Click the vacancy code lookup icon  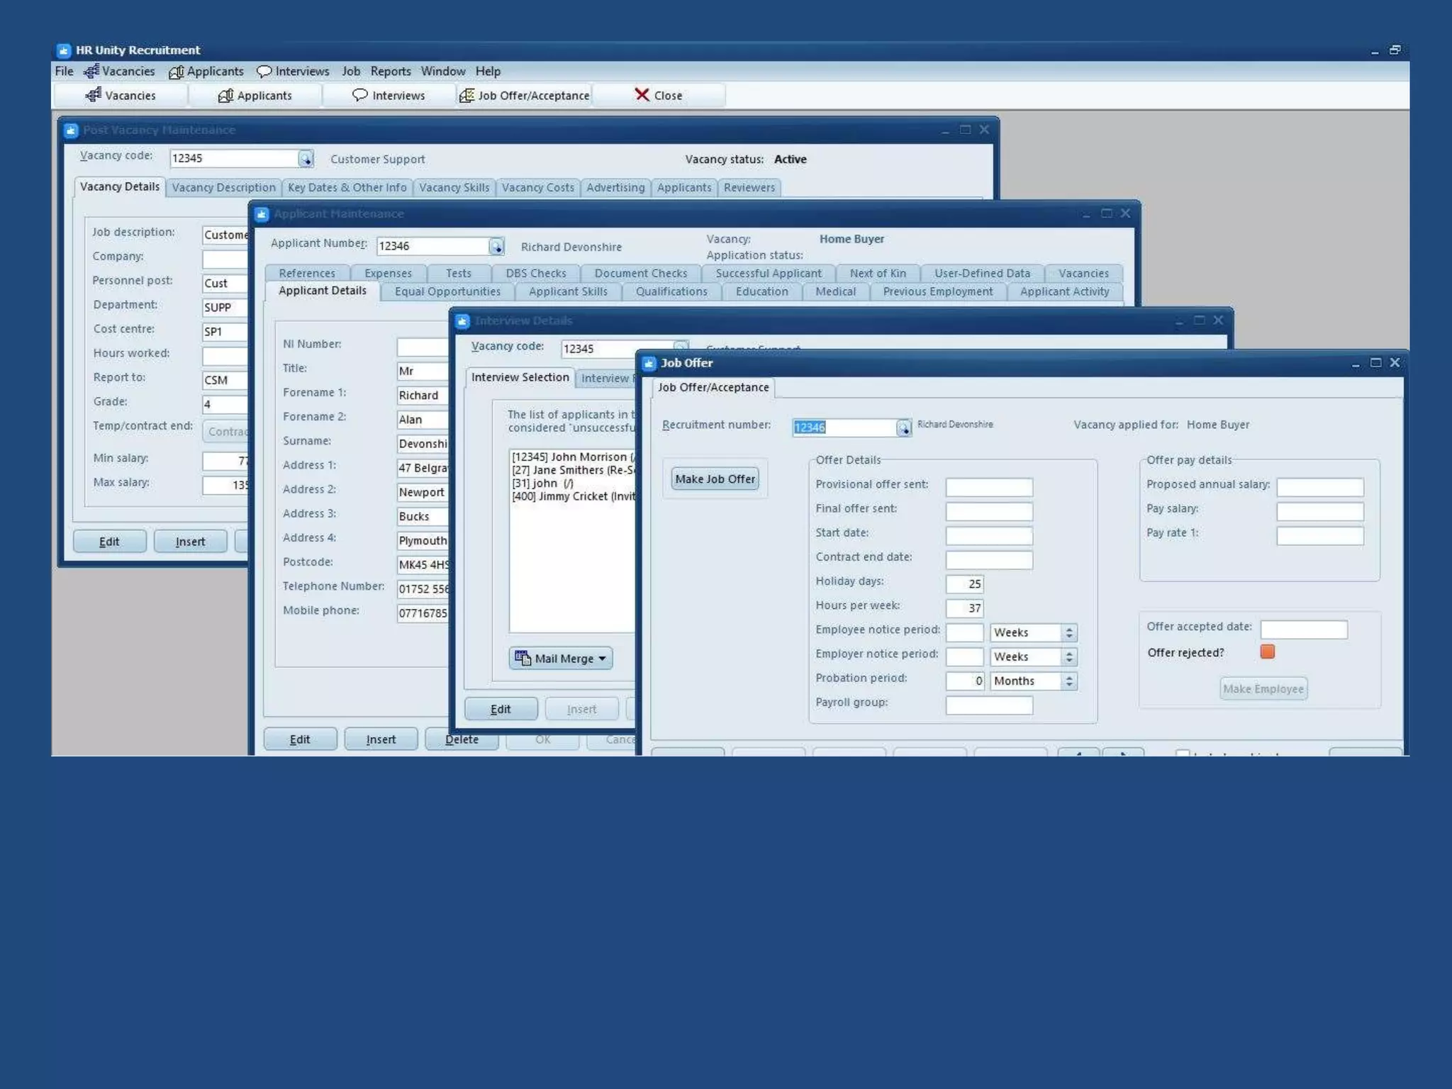pos(306,159)
